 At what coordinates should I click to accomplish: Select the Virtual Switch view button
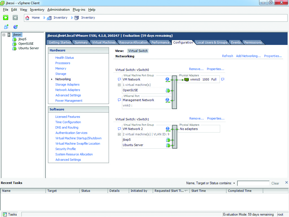pyautogui.click(x=138, y=51)
